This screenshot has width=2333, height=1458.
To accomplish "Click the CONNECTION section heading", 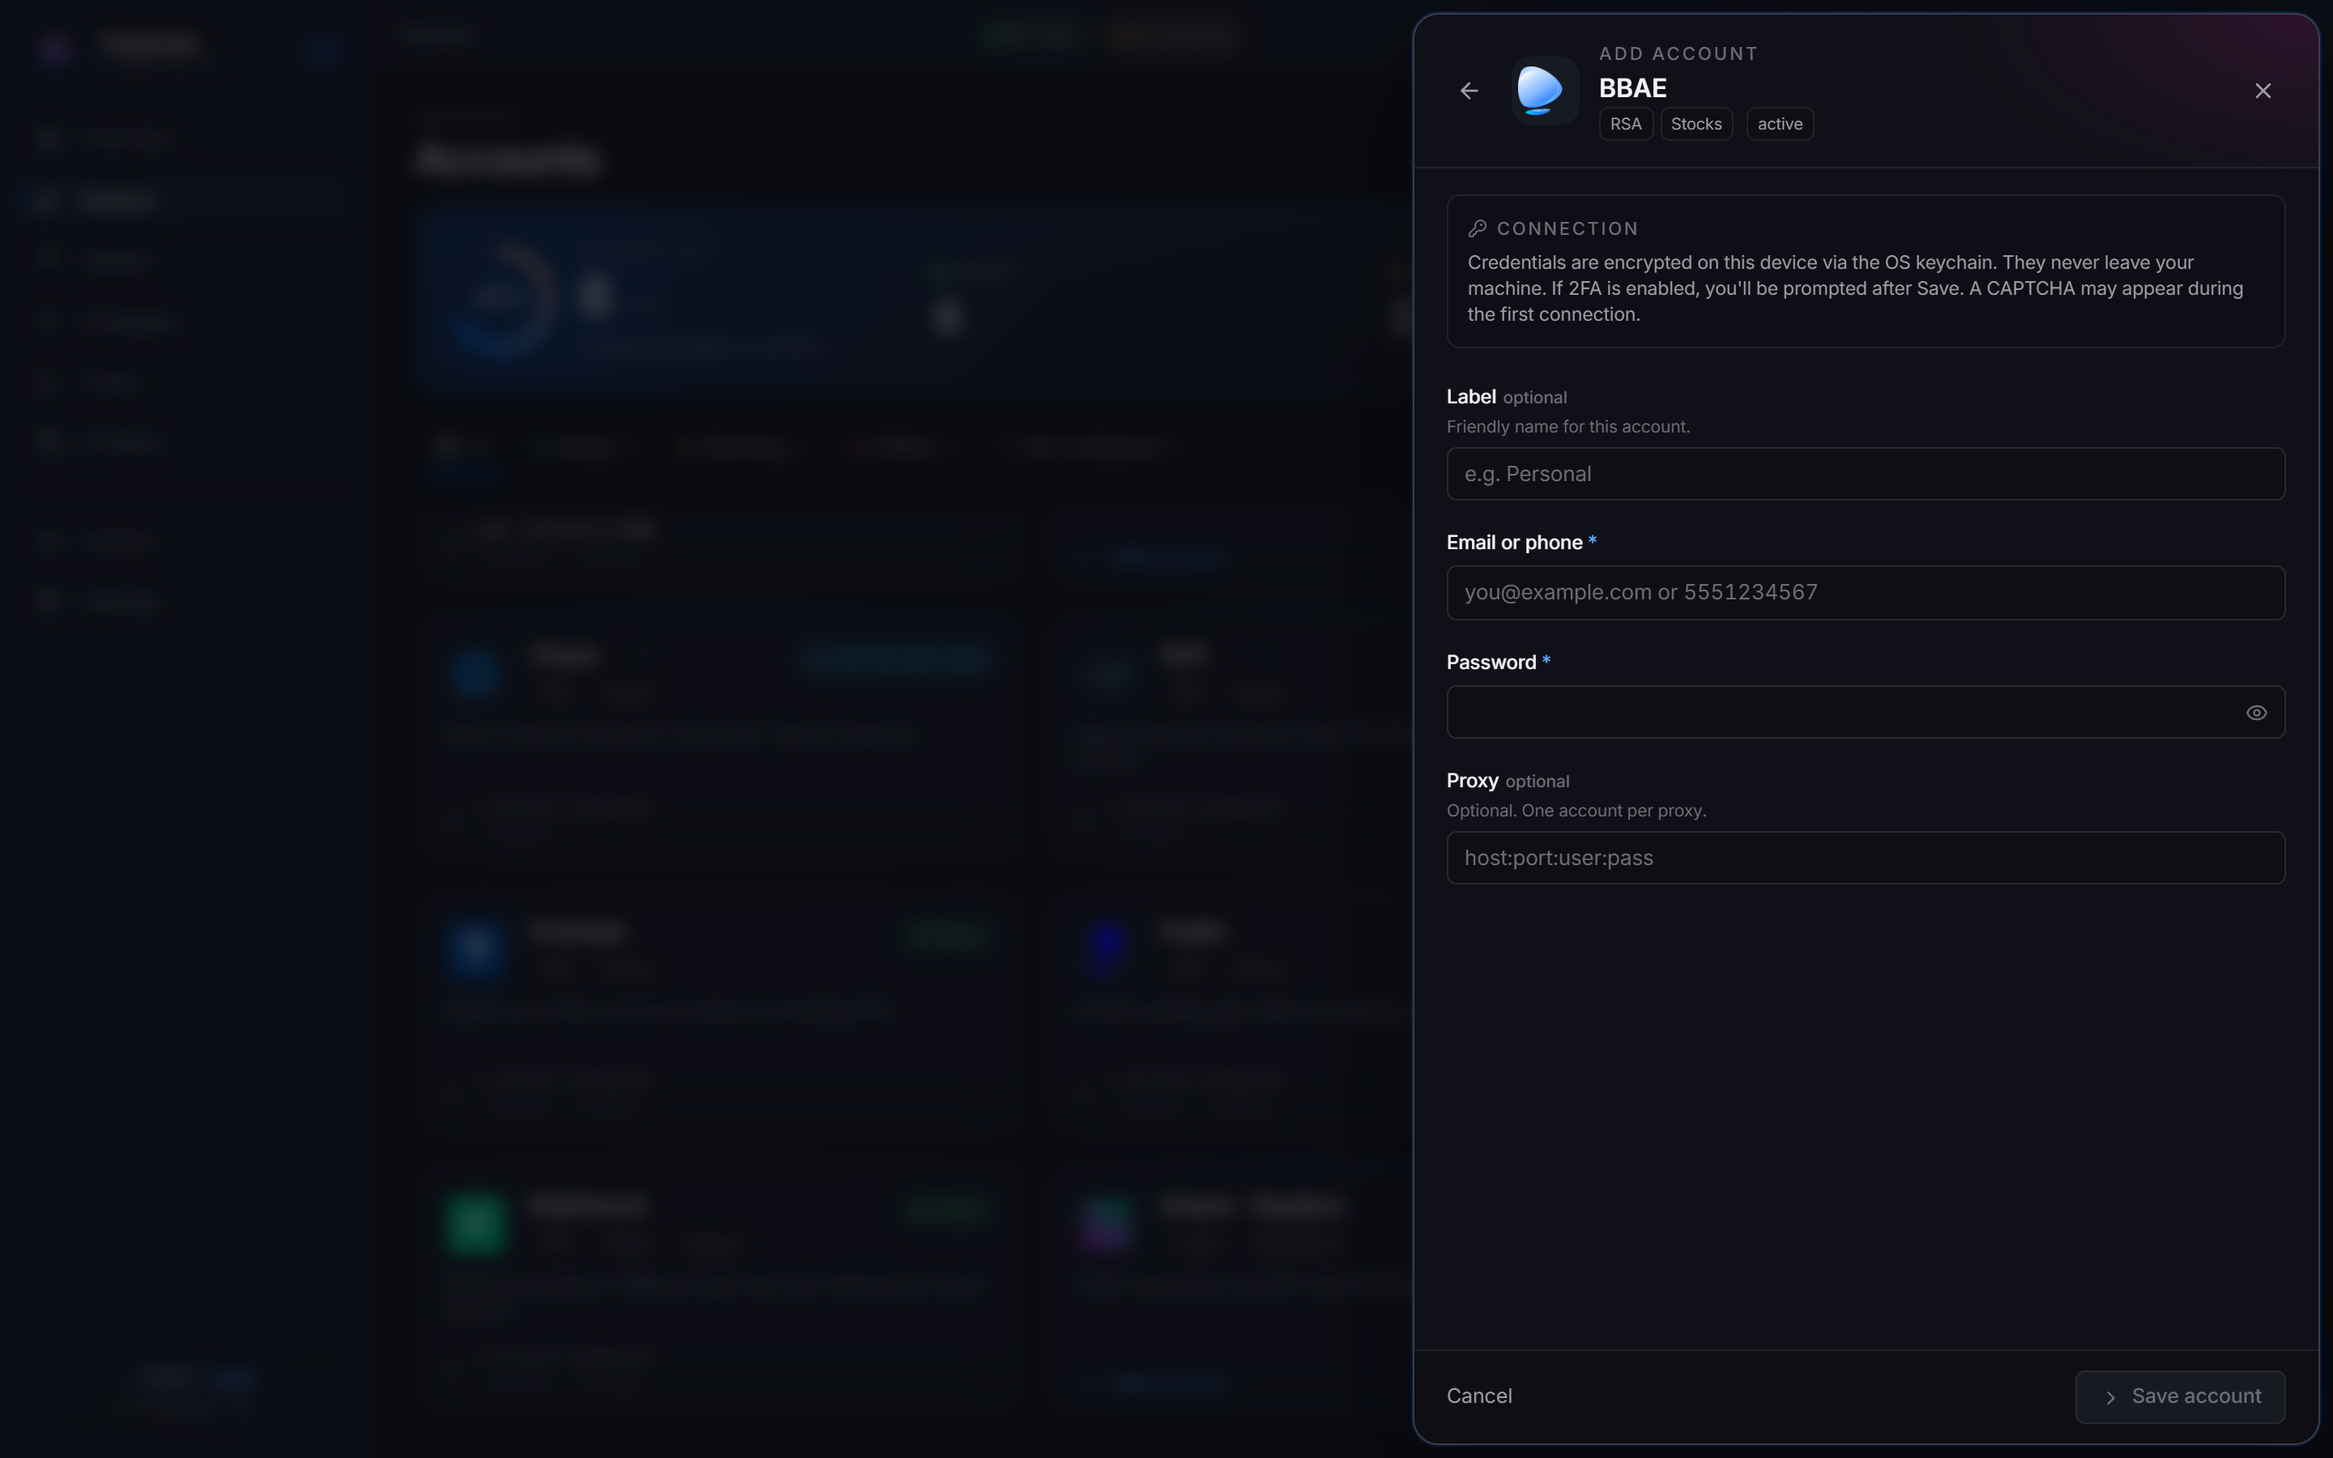I will coord(1567,228).
